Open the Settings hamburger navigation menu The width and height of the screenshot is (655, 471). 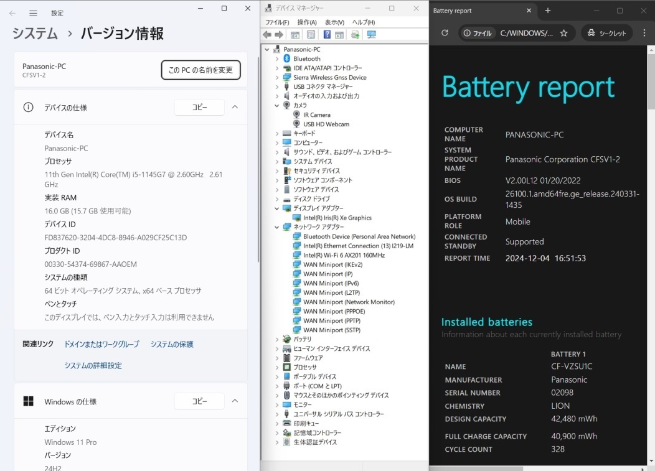point(33,13)
